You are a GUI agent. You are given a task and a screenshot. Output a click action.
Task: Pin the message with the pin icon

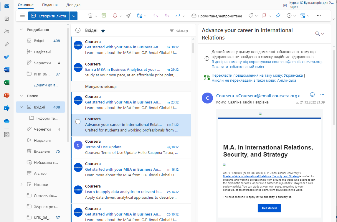tap(278, 16)
